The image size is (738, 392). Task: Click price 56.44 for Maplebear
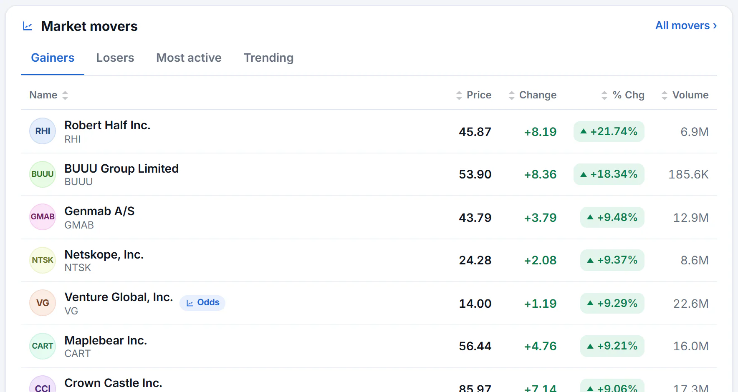[x=475, y=346]
